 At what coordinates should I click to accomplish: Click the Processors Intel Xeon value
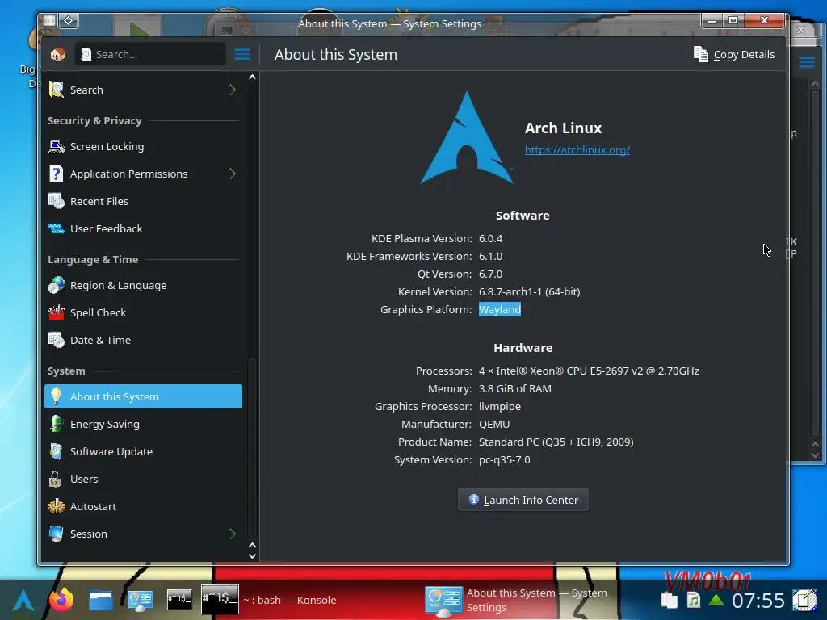(589, 371)
